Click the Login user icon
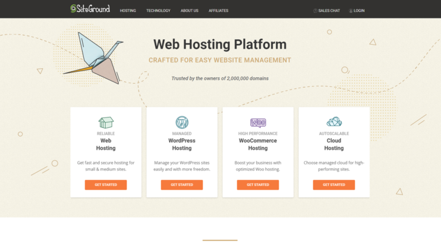The image size is (441, 247). (351, 11)
